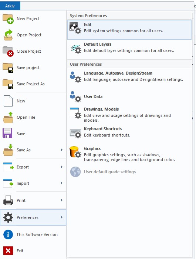The image size is (196, 259).
Task: Select Edit under System Preferences
Action: point(129,30)
